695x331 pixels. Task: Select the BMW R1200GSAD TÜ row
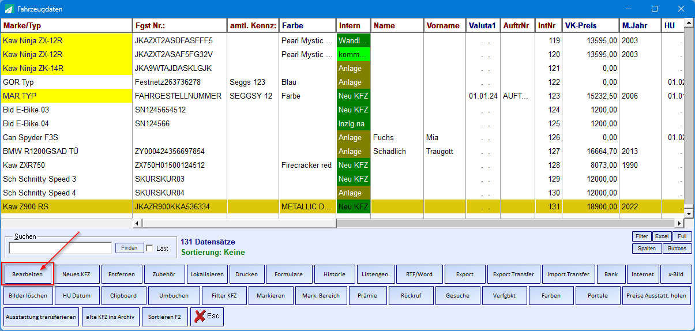(x=343, y=151)
